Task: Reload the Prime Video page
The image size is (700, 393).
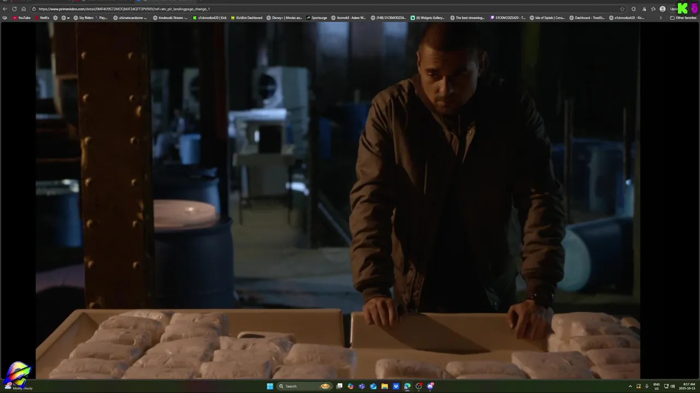Action: [14, 9]
